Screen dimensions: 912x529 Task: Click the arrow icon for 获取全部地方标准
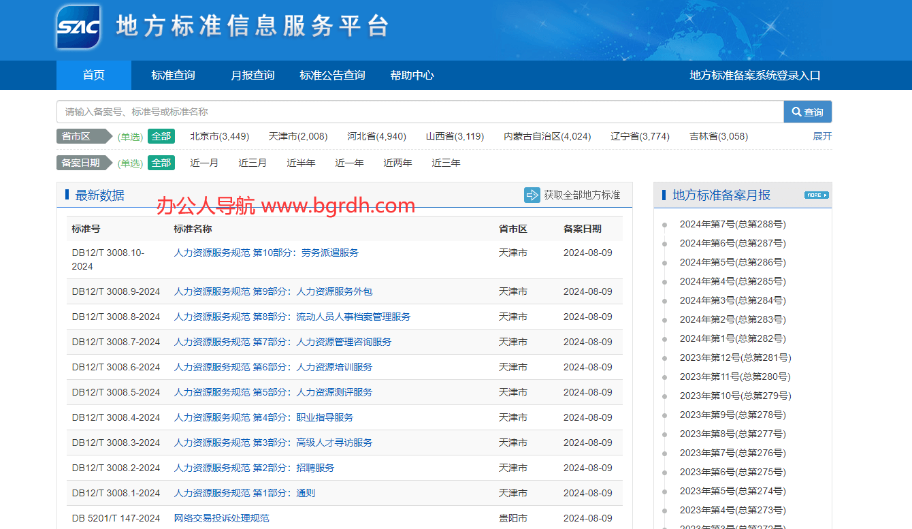pyautogui.click(x=532, y=195)
